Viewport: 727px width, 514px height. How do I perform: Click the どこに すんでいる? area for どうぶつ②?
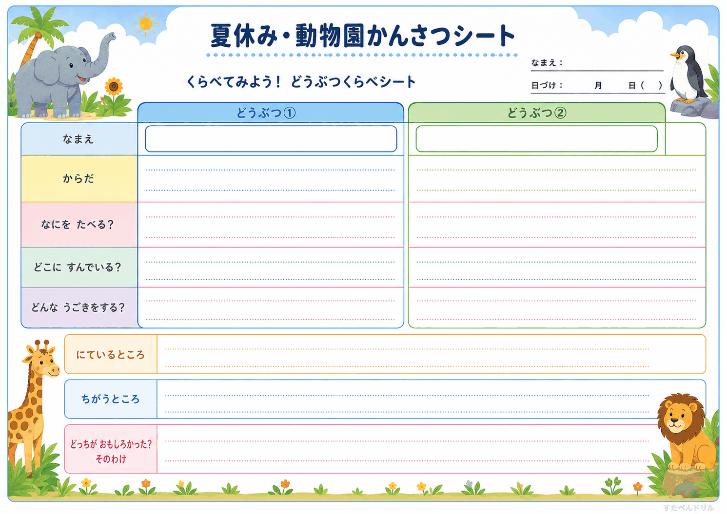[x=557, y=267]
